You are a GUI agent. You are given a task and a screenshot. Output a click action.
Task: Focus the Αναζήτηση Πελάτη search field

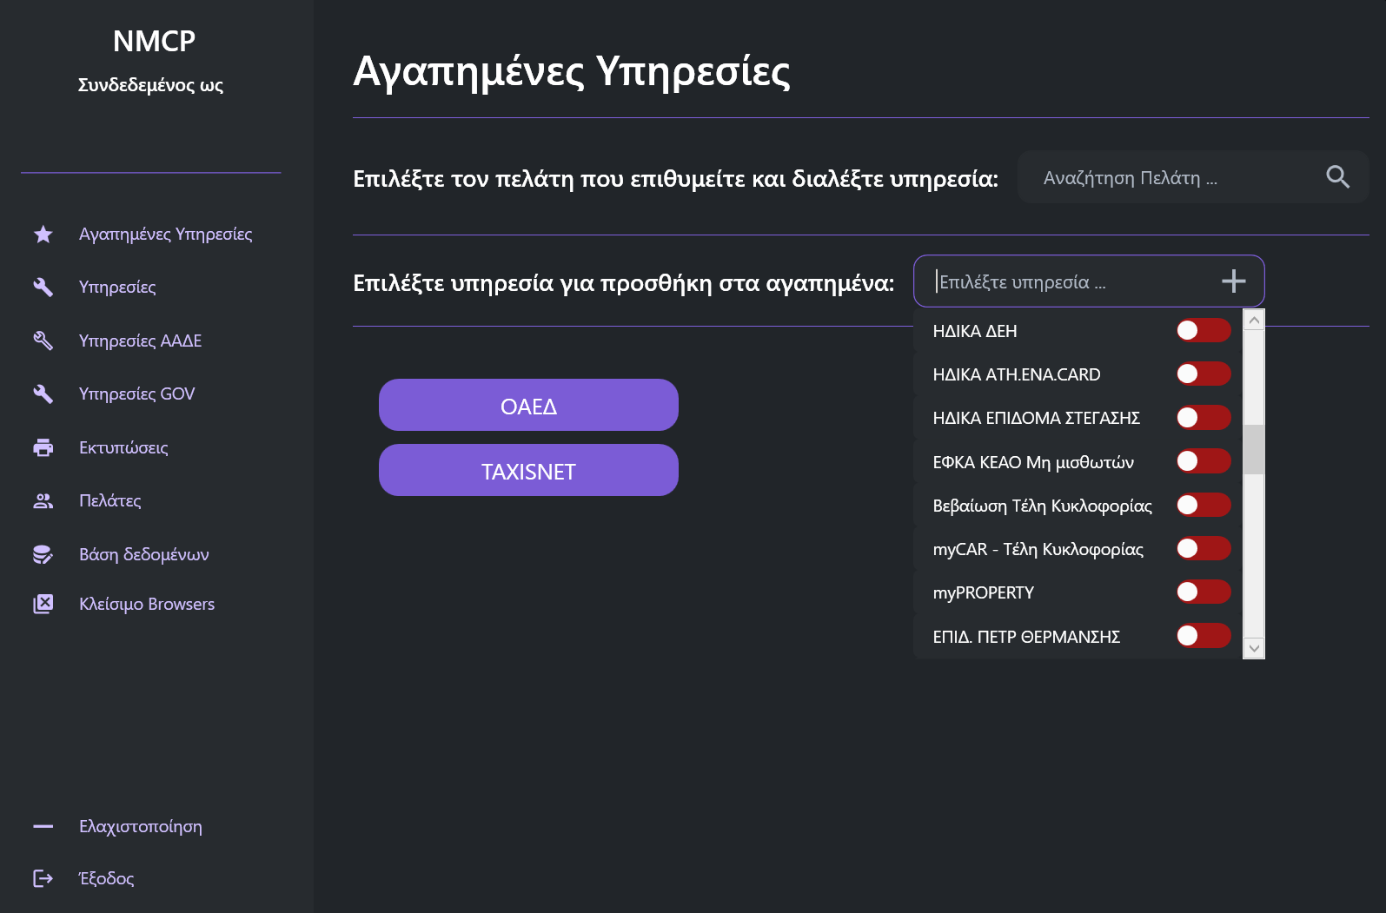[x=1173, y=178]
